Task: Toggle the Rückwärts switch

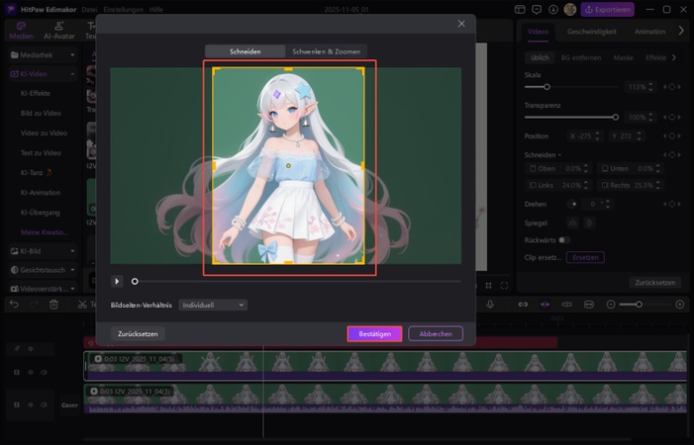Action: tap(564, 239)
